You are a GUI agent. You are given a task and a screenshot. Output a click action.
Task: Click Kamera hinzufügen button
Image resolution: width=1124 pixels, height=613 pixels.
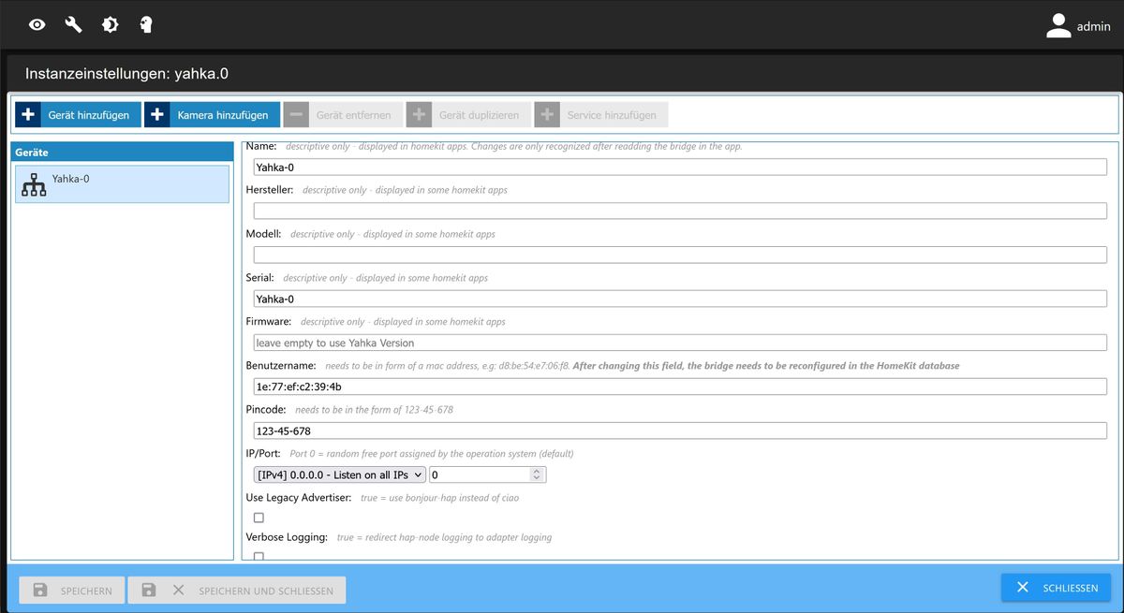212,115
